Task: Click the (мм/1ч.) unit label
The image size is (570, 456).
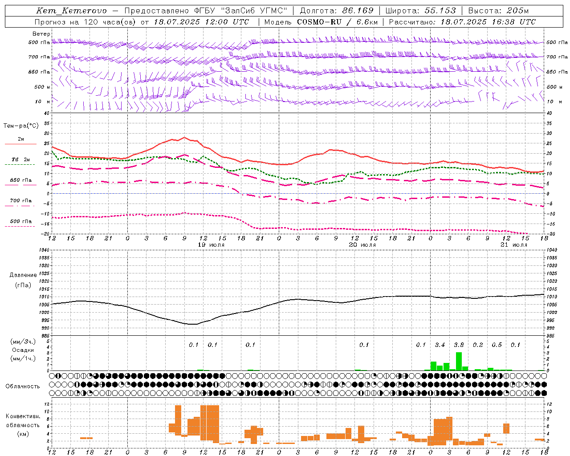Action: click(23, 358)
